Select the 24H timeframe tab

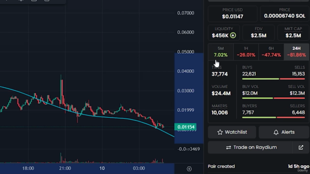point(296,52)
